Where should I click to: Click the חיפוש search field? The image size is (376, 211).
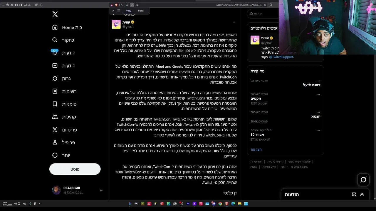pos(263,14)
